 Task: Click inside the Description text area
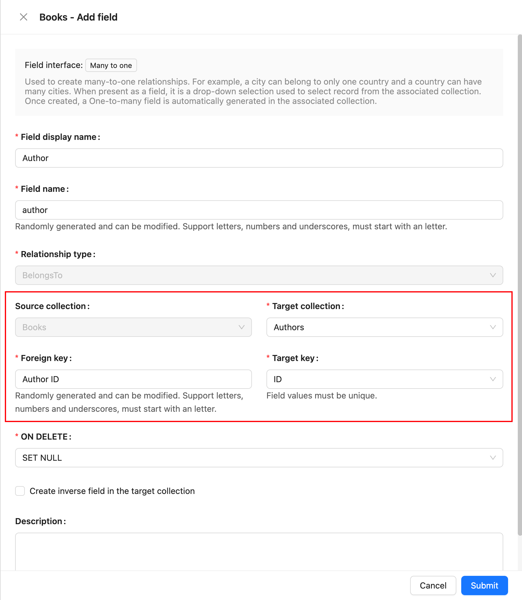(259, 551)
